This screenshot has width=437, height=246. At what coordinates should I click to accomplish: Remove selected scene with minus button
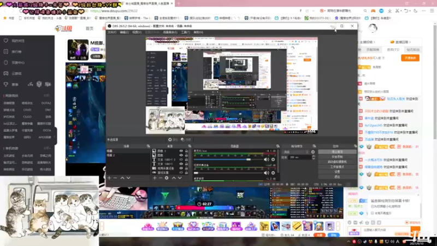[x=115, y=178]
